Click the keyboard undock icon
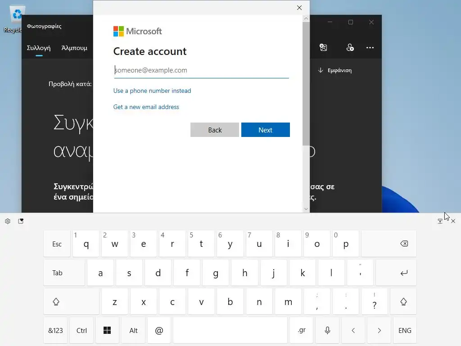The height and width of the screenshot is (346, 461). (x=440, y=221)
